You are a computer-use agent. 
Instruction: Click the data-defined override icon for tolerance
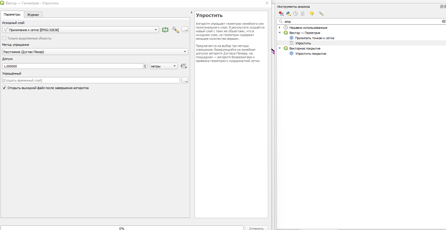point(184,66)
